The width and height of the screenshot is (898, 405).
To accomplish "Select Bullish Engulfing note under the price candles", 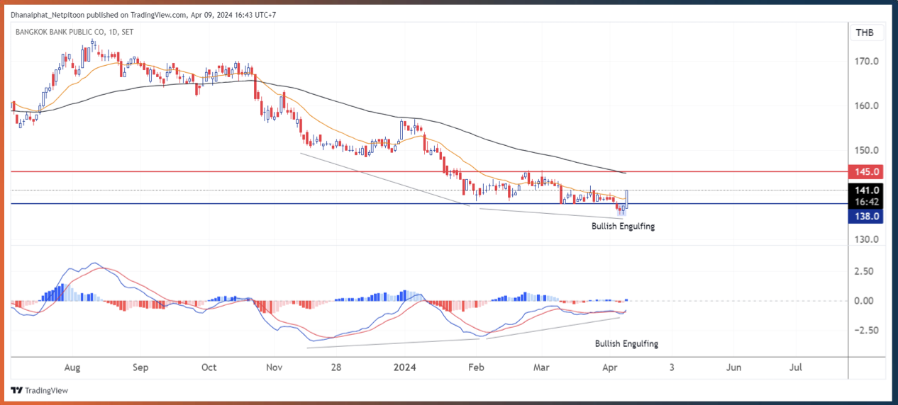I will (623, 227).
